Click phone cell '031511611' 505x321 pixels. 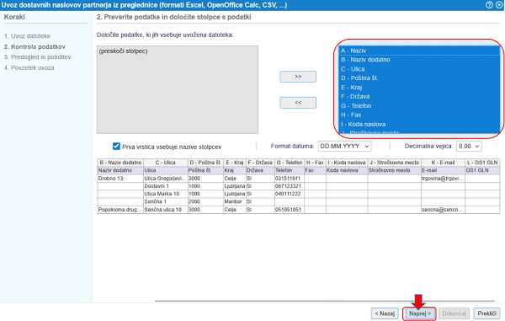click(x=290, y=179)
